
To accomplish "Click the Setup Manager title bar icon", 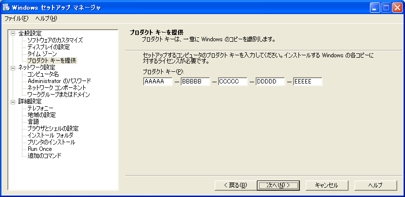I will point(6,7).
